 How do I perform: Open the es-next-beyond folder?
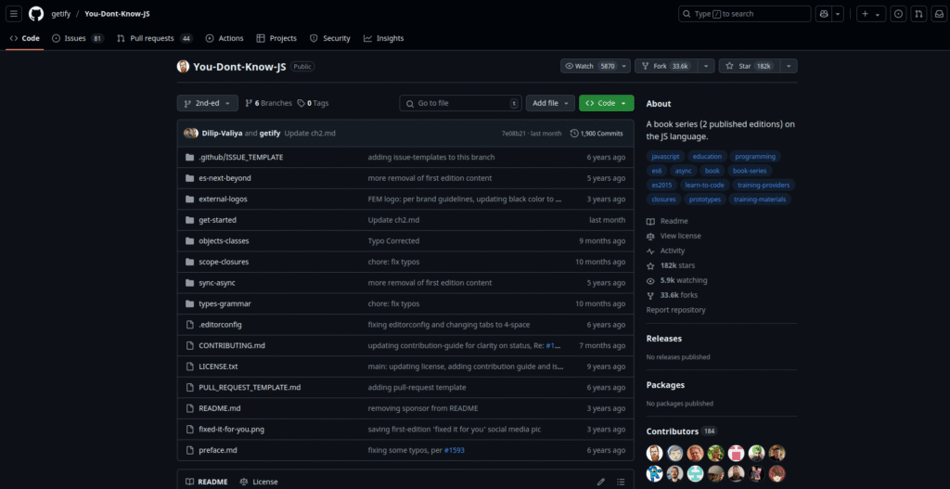point(225,178)
